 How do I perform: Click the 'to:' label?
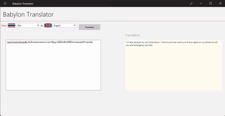pyautogui.click(x=42, y=25)
